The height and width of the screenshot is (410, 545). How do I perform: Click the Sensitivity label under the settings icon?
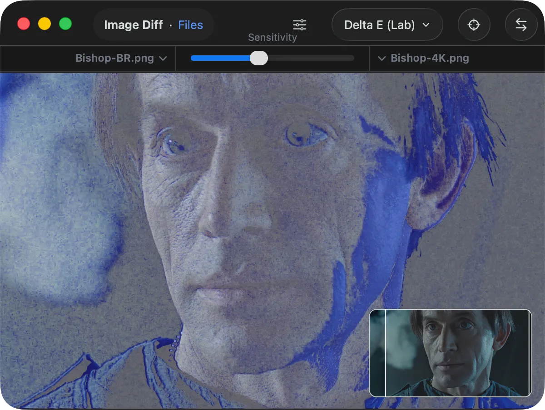tap(272, 37)
